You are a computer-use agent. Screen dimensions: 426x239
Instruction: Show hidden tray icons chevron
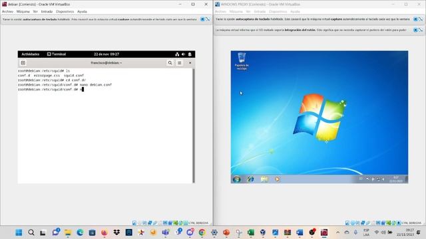coord(337,232)
